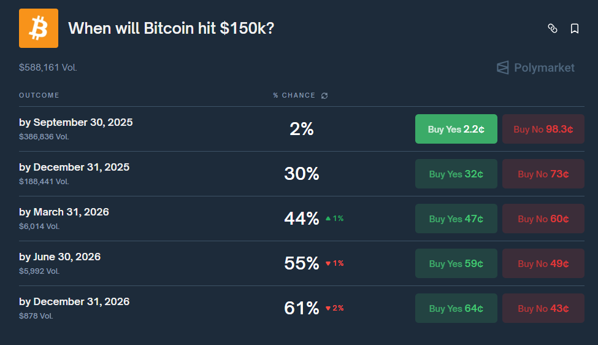This screenshot has height=345, width=598.
Task: Click the Bitcoin logo icon
Action: click(x=39, y=28)
